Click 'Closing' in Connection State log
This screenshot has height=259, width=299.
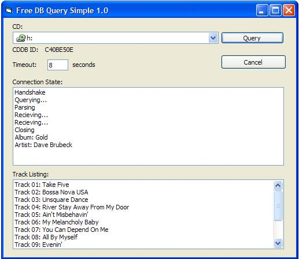coord(25,130)
